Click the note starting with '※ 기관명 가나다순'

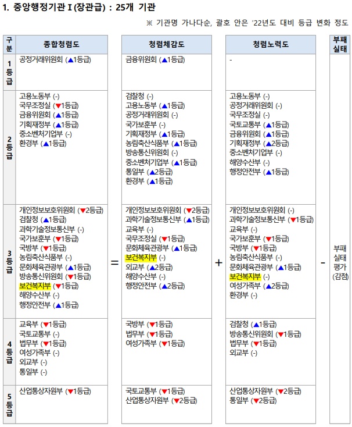click(247, 23)
